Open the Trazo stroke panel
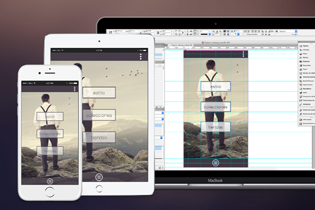 (x=303, y=69)
